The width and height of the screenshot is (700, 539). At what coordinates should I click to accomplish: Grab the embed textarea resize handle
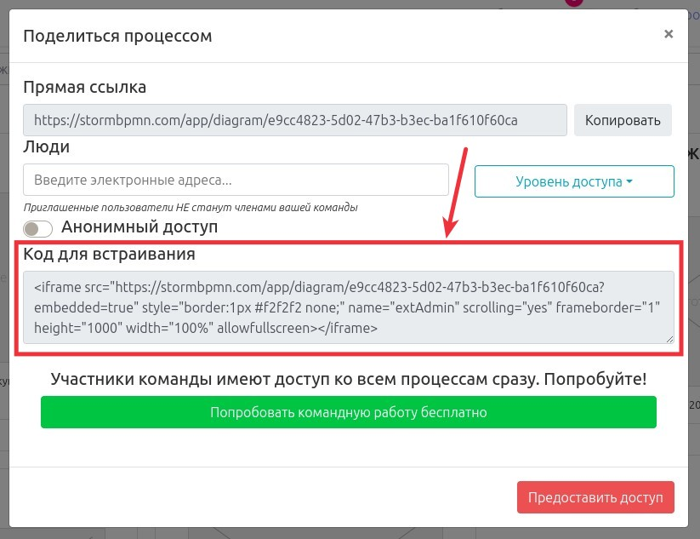click(669, 339)
